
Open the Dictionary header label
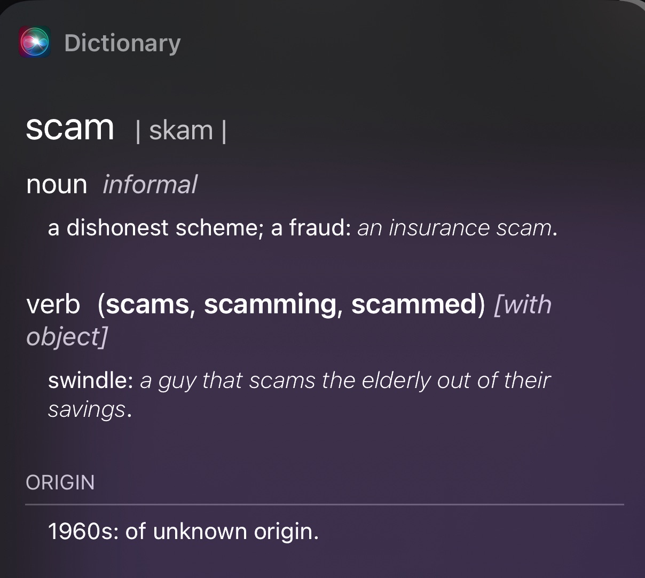122,43
